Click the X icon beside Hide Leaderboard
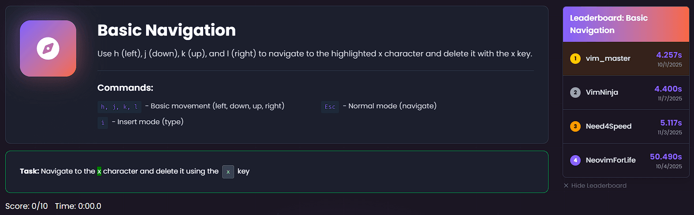Image resolution: width=694 pixels, height=215 pixels. (566, 185)
